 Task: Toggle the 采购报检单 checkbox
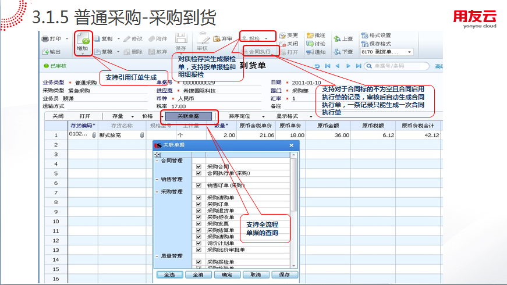[198, 262]
